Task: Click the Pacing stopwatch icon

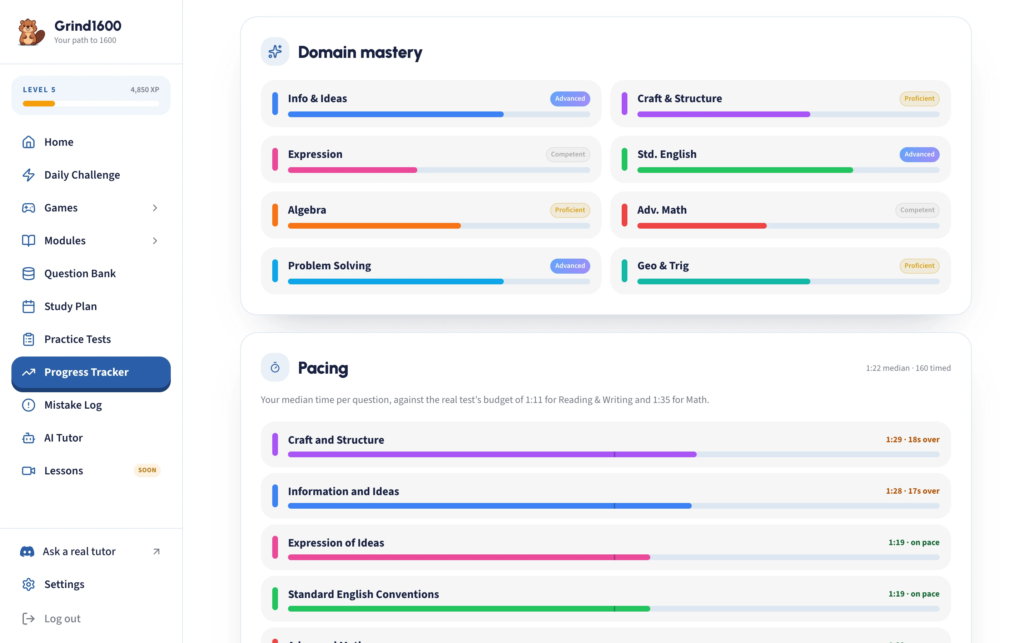Action: point(275,368)
